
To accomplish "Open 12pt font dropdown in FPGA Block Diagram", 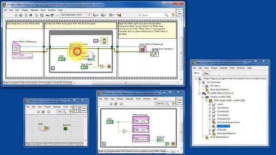I will (x=160, y=104).
